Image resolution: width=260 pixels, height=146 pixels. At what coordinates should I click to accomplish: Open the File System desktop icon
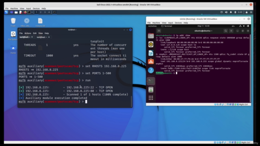point(13,36)
